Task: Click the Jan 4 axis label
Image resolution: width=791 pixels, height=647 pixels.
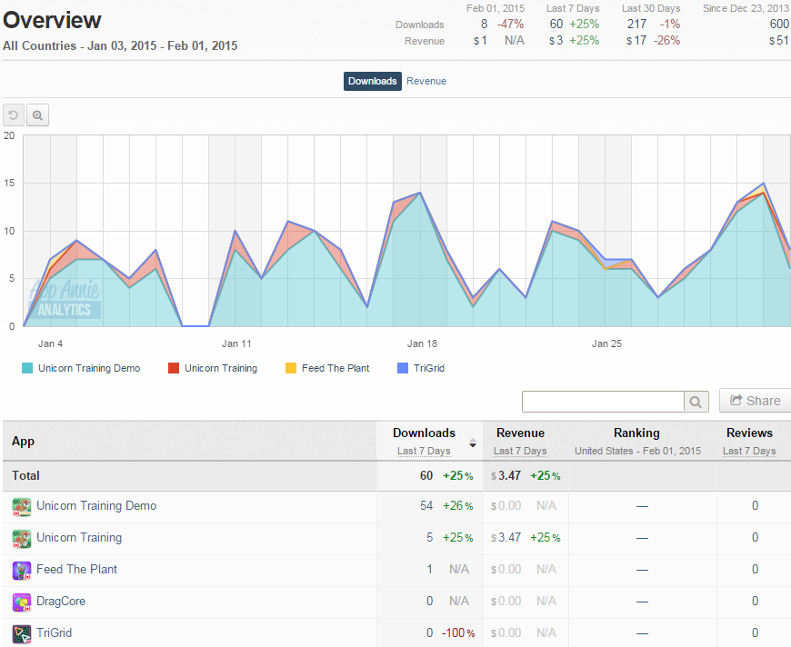Action: 50,343
